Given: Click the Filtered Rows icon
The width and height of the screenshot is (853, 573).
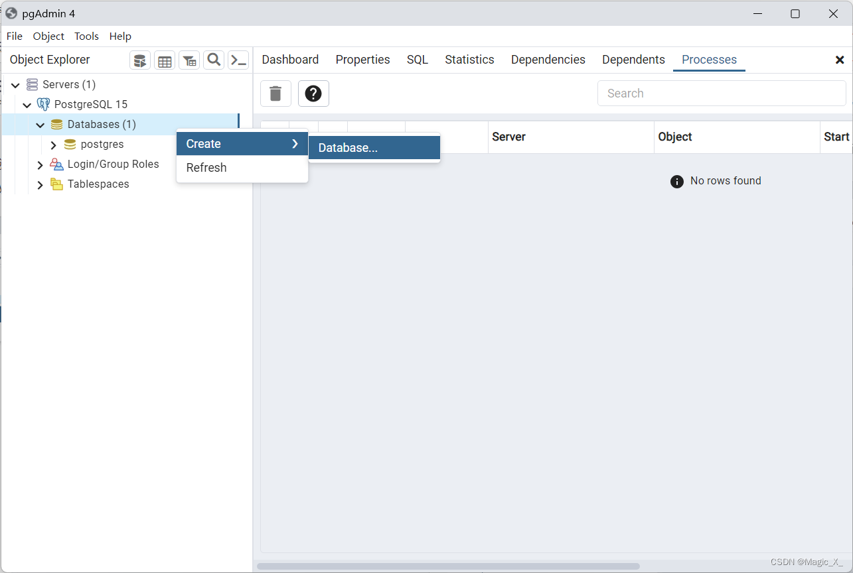Looking at the screenshot, I should pos(189,60).
